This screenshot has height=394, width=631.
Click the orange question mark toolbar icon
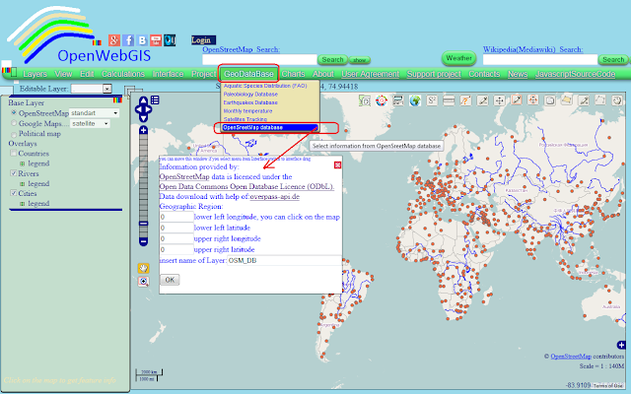click(x=465, y=100)
